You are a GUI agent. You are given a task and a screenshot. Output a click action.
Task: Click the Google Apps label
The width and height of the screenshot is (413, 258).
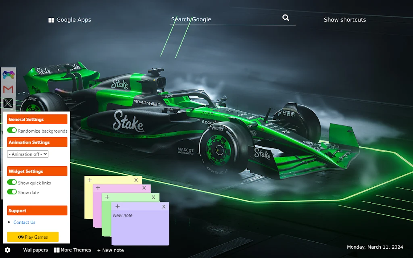[73, 20]
